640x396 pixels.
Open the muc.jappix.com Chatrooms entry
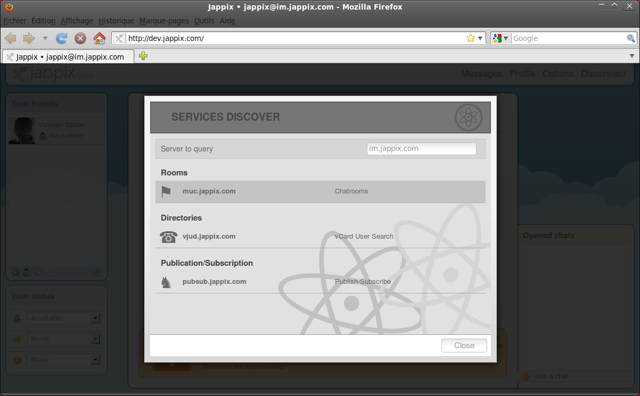320,191
